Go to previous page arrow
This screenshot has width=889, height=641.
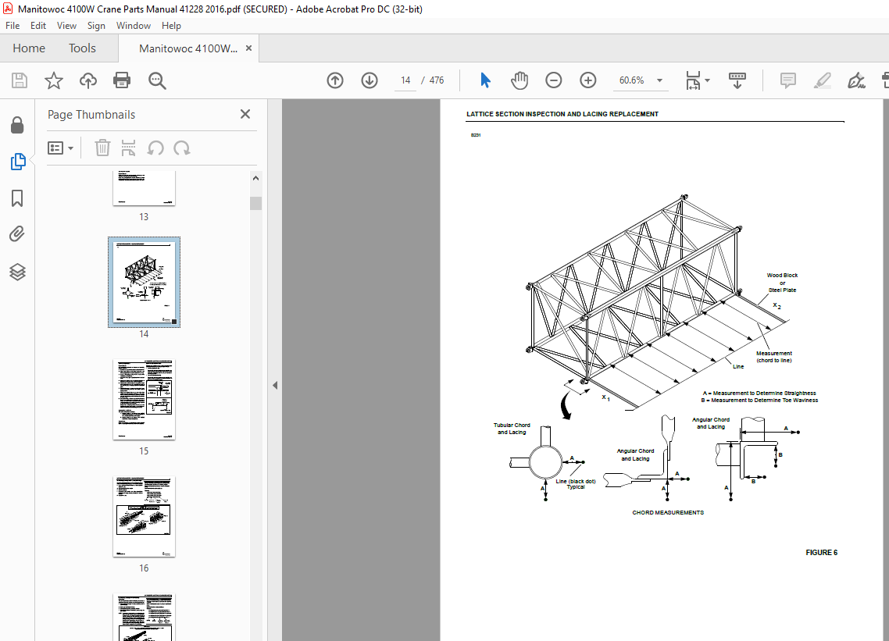[335, 80]
